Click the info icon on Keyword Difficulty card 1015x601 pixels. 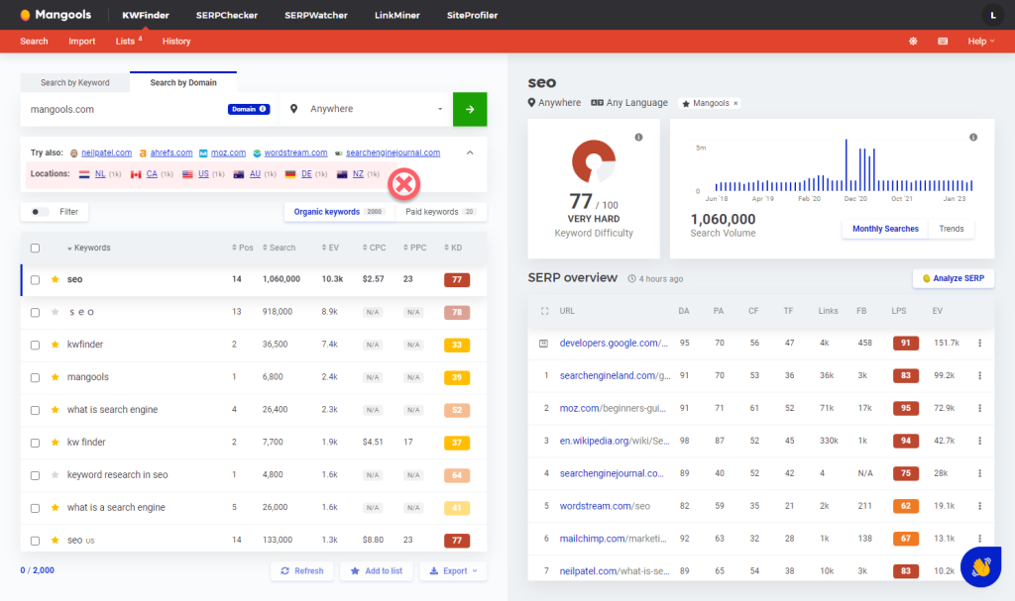click(x=638, y=137)
